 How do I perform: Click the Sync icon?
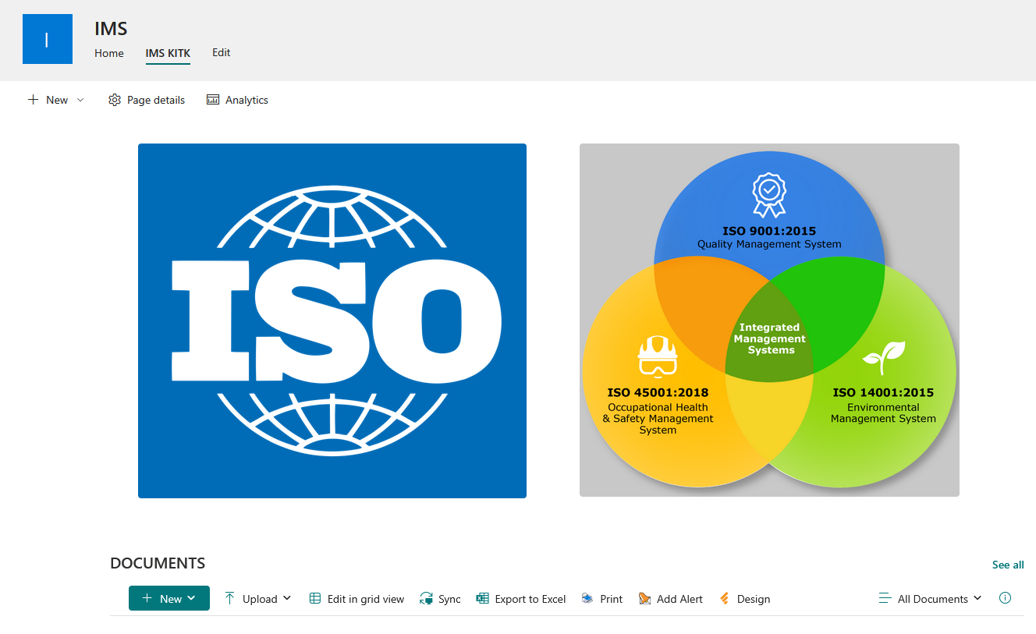pos(426,599)
